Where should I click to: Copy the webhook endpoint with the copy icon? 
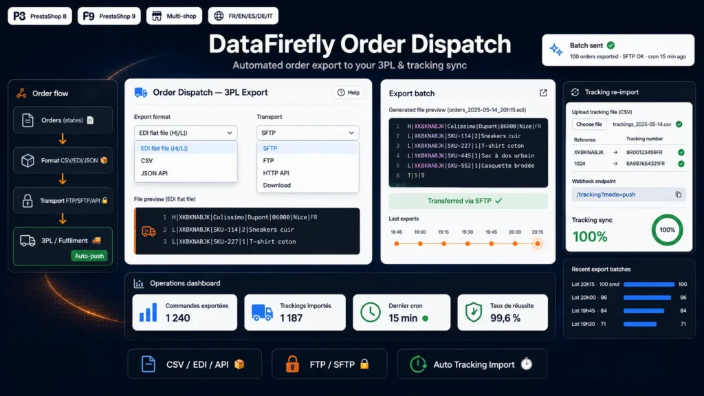[679, 195]
